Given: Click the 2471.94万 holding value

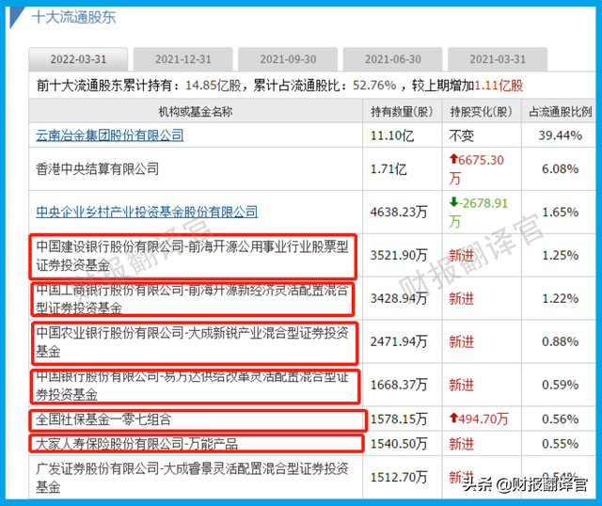Looking at the screenshot, I should click(399, 341).
